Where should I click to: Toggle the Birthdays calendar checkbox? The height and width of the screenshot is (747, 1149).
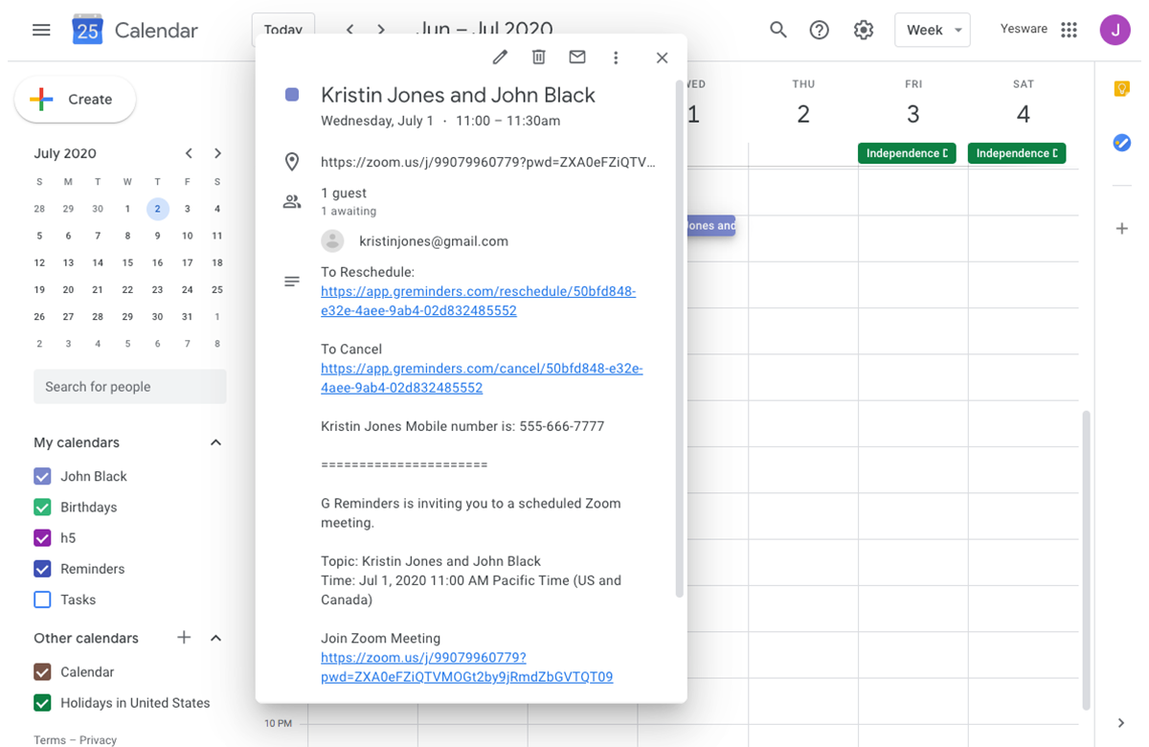click(42, 507)
